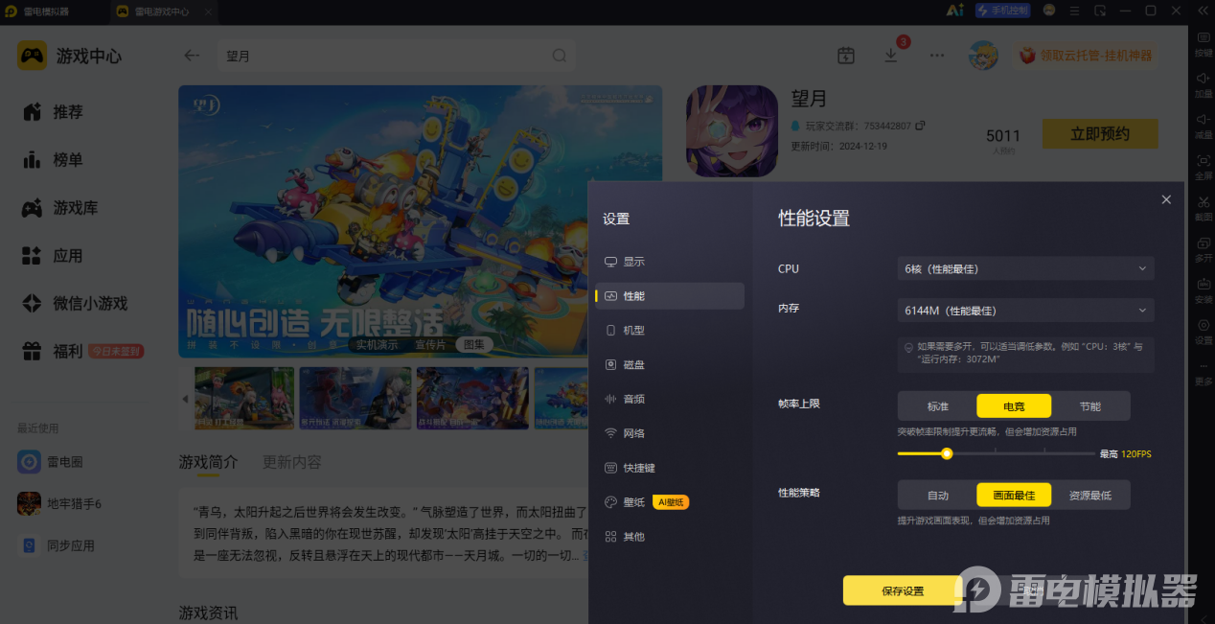Select 节能 frame rate mode
This screenshot has width=1215, height=624.
[1090, 405]
